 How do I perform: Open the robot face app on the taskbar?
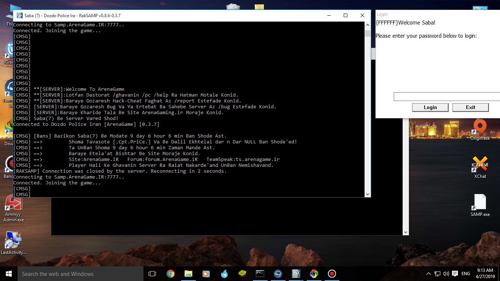[x=296, y=274]
